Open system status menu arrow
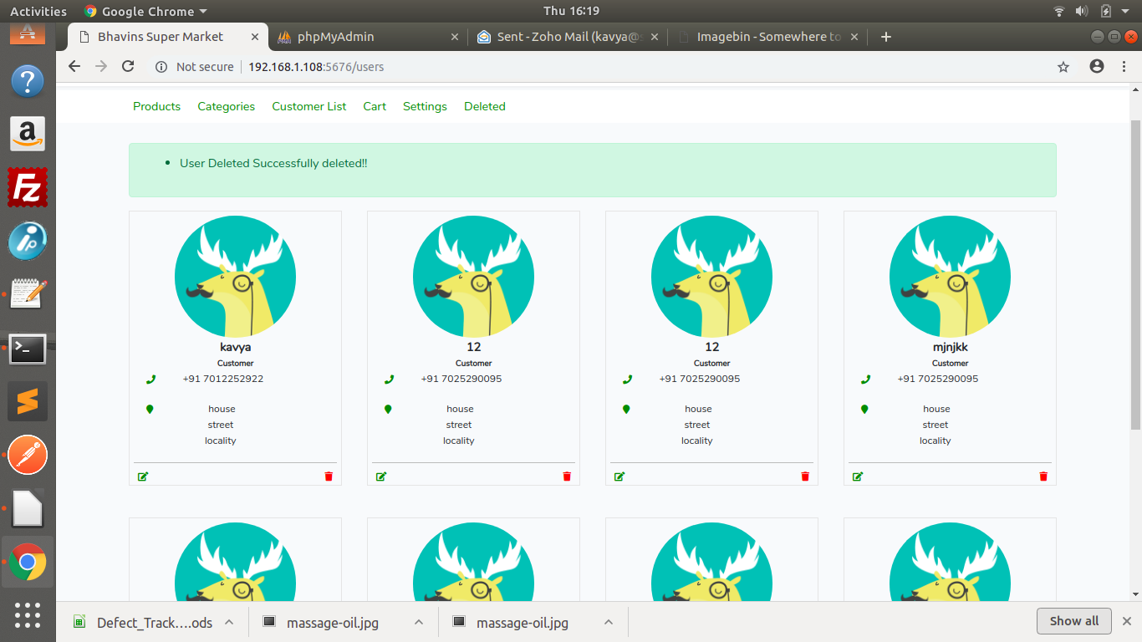 [1127, 11]
